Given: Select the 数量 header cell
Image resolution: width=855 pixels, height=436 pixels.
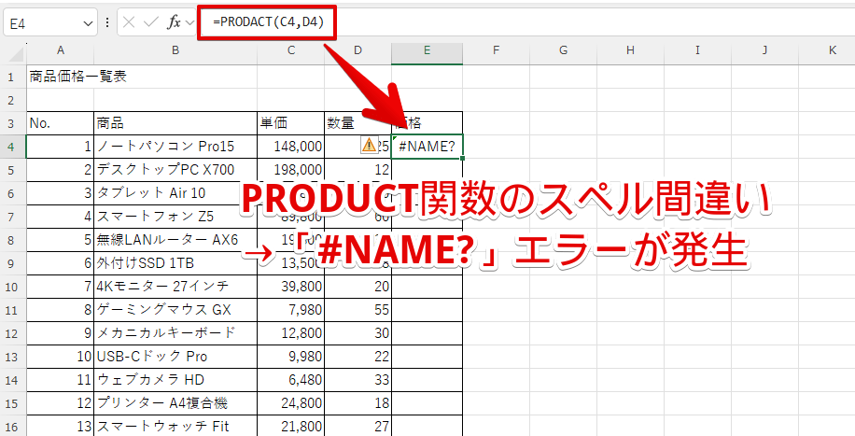Looking at the screenshot, I should click(x=357, y=123).
